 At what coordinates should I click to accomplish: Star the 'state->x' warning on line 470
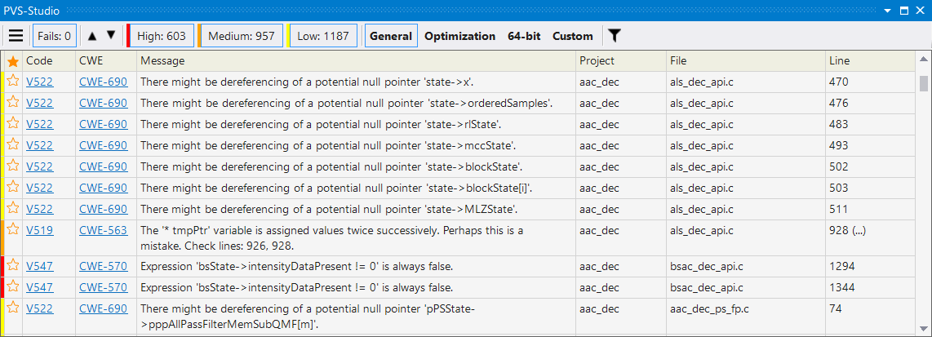[x=13, y=82]
